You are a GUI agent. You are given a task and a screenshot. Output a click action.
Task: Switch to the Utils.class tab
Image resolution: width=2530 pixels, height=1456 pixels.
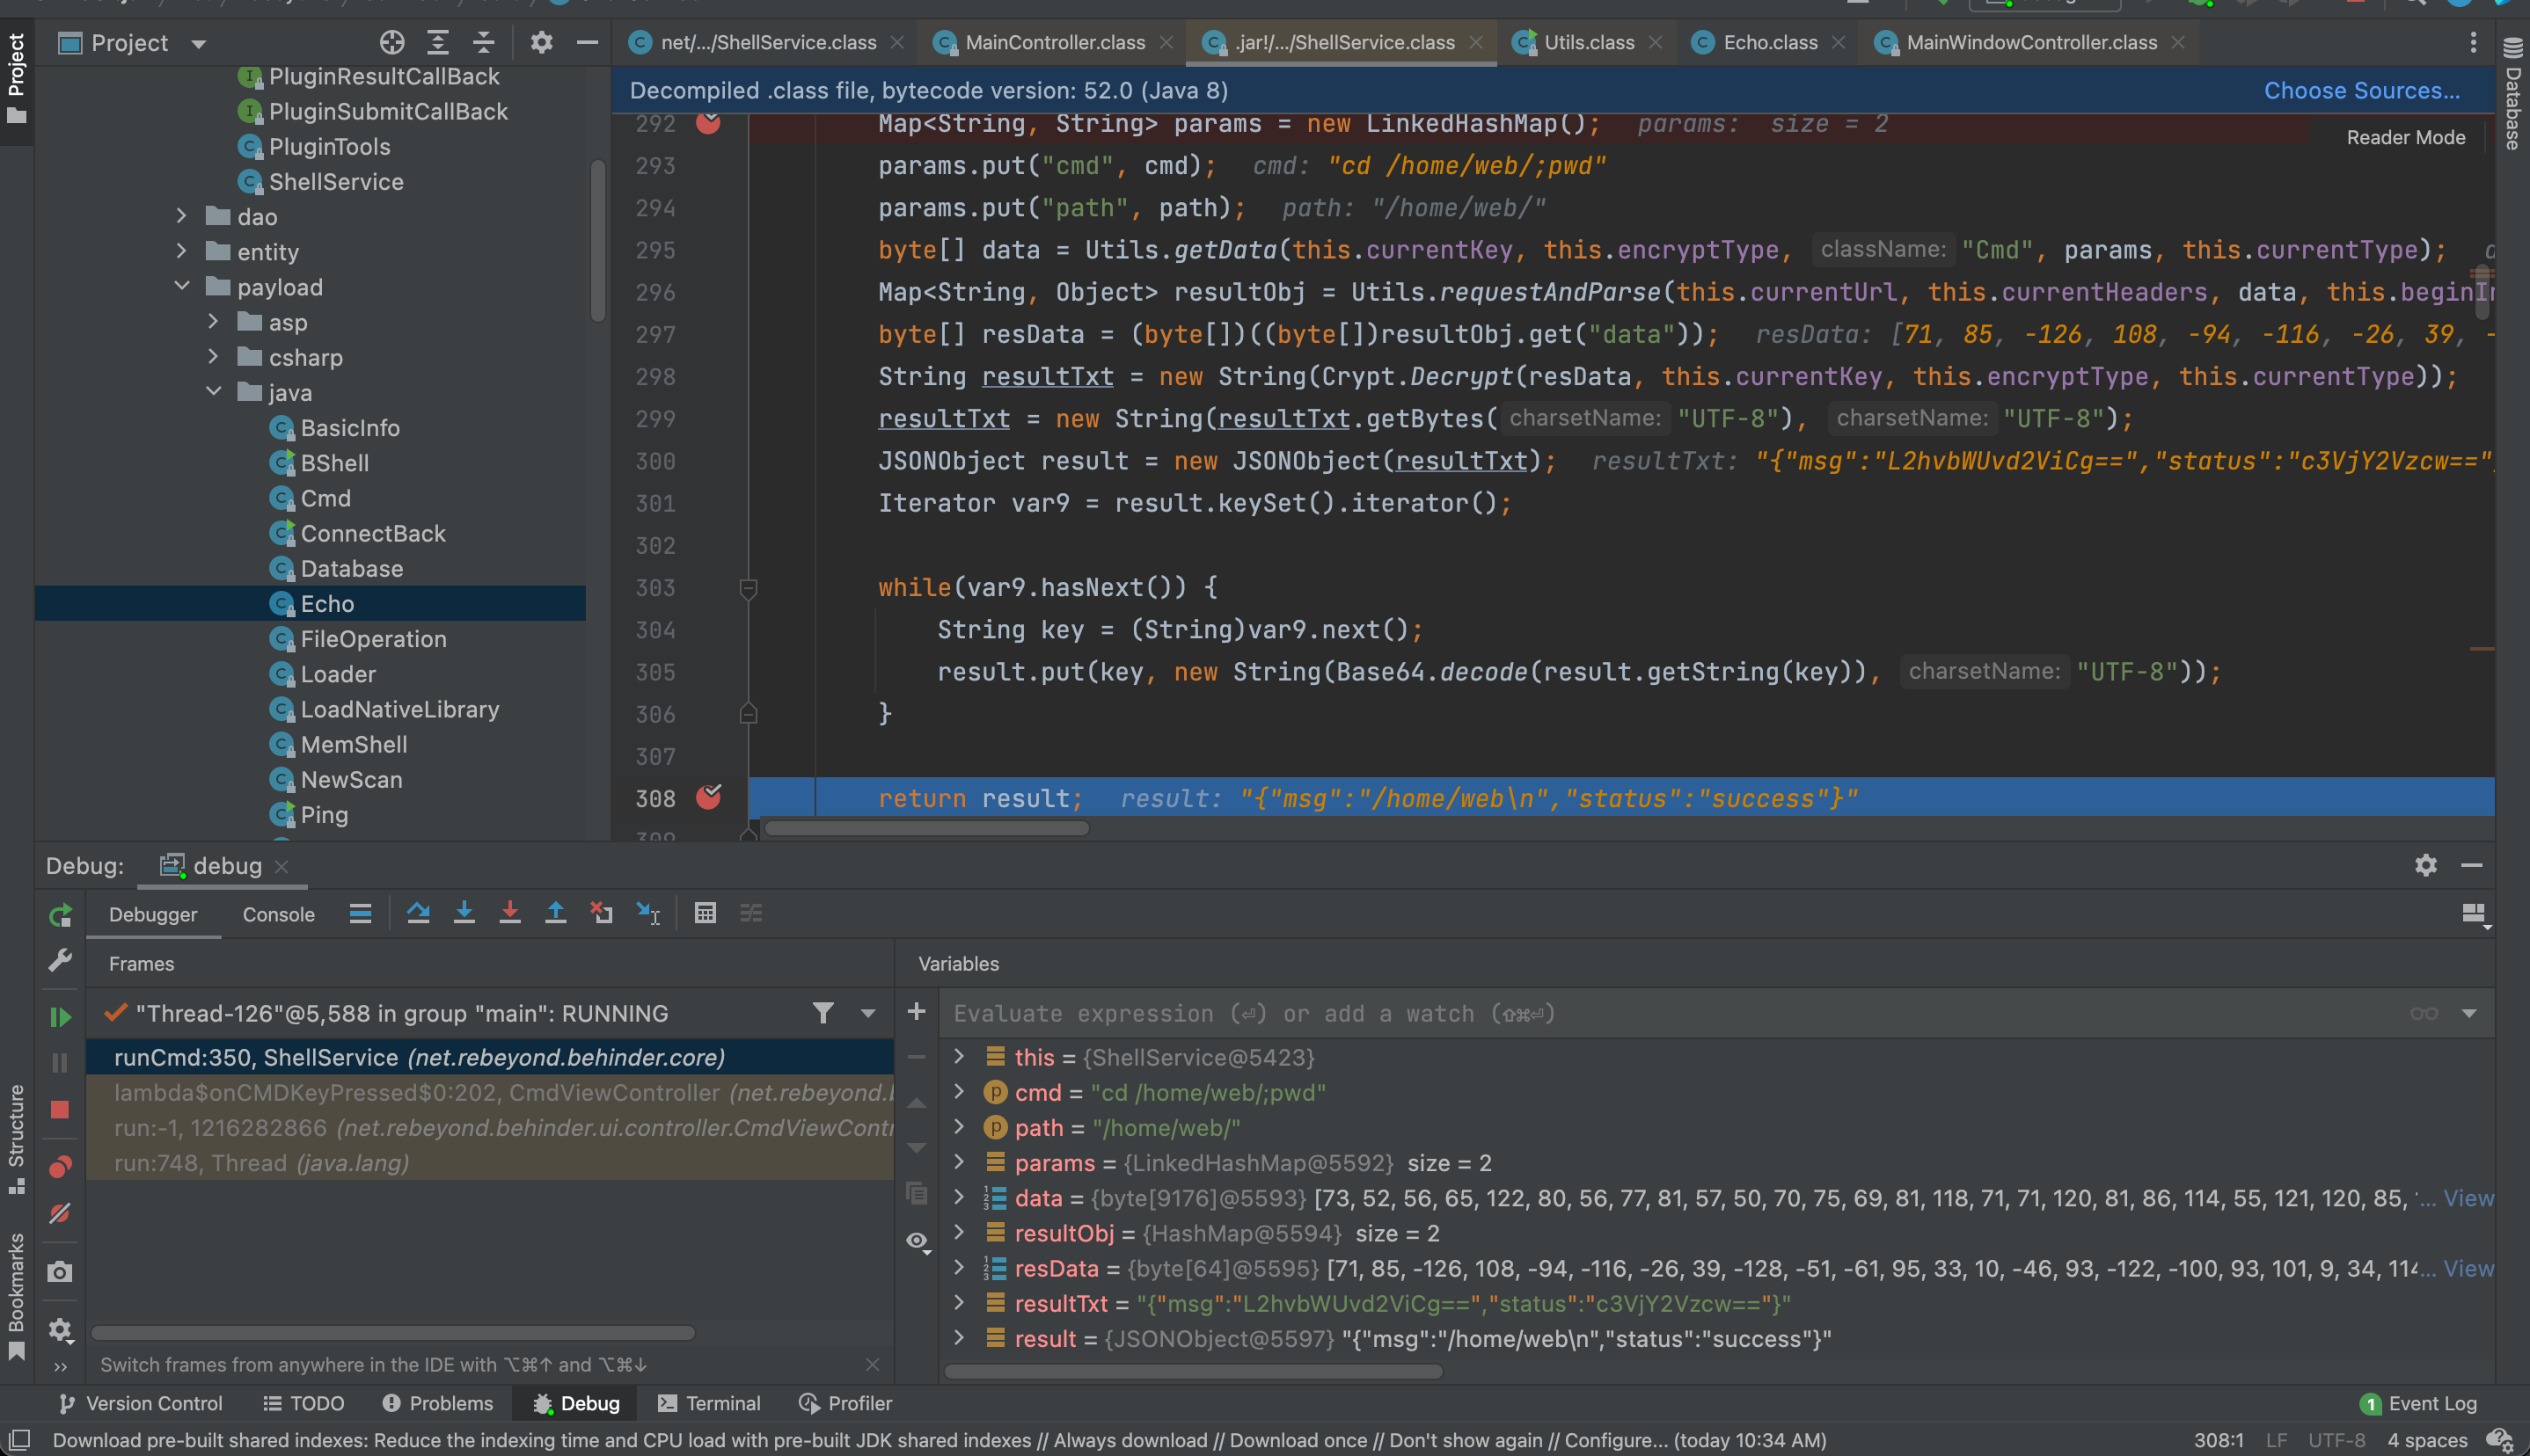[1588, 42]
